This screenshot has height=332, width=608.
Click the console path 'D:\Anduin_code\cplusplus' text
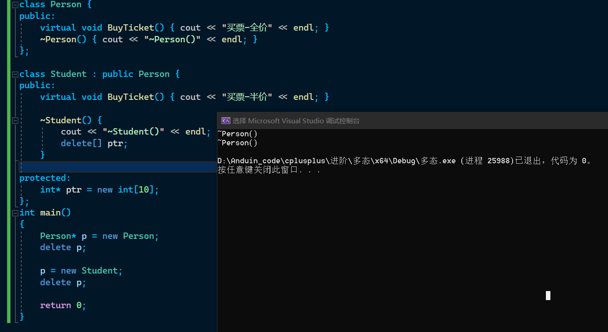[271, 161]
